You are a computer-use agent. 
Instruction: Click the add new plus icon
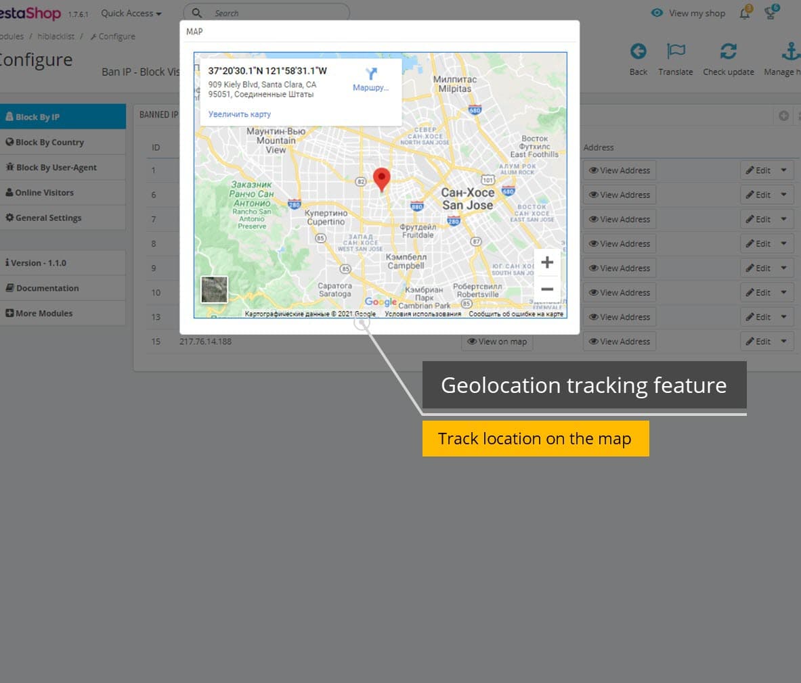(783, 116)
